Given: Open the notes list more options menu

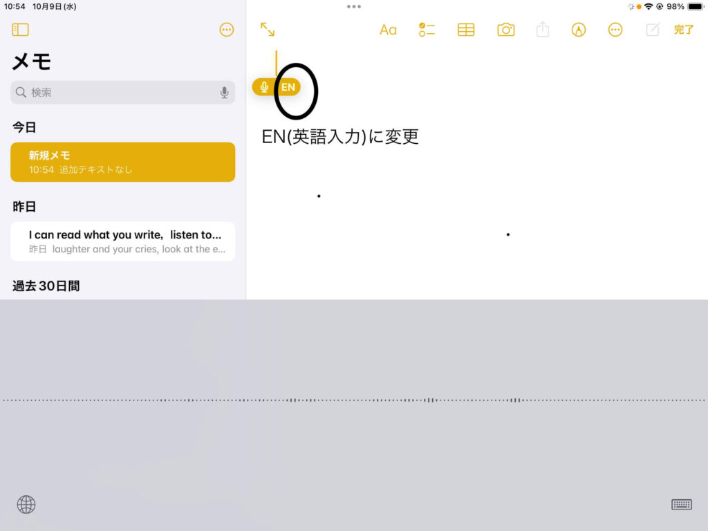Looking at the screenshot, I should [226, 30].
